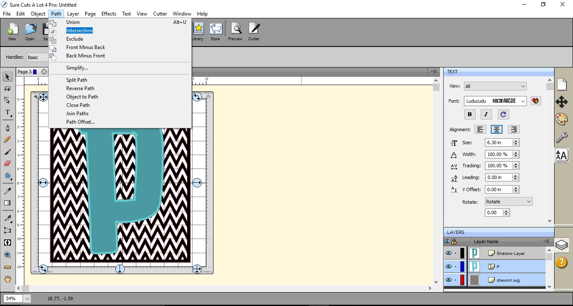Click the black Shadow Layer color swatch
The width and height of the screenshot is (573, 306).
(462, 253)
